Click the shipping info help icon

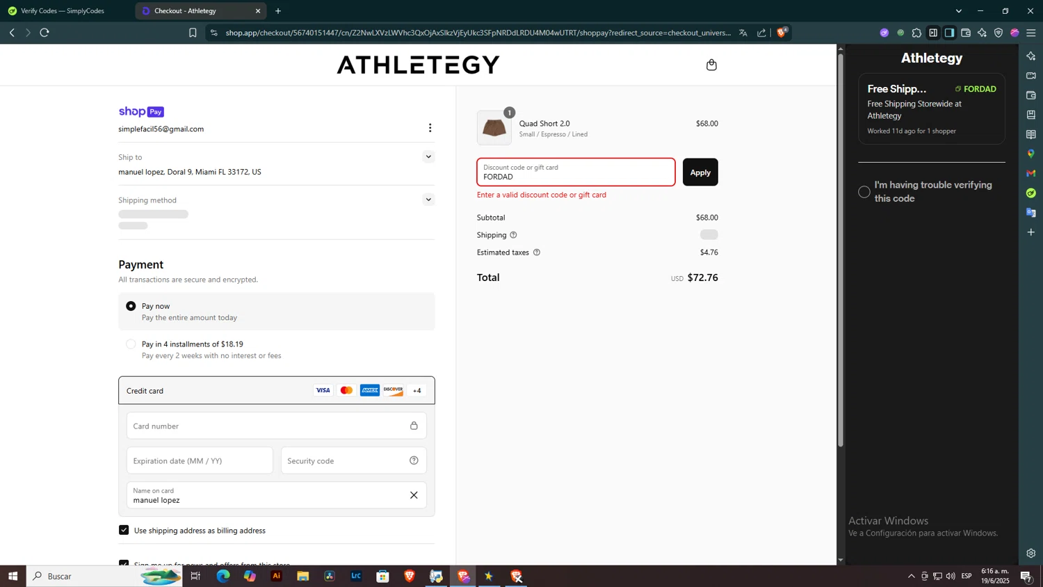[513, 235]
